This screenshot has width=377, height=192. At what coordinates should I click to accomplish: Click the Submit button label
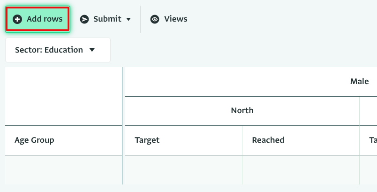pyautogui.click(x=107, y=19)
